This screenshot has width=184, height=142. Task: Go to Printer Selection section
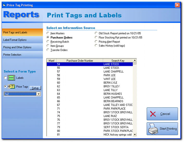pyautogui.click(x=22, y=54)
